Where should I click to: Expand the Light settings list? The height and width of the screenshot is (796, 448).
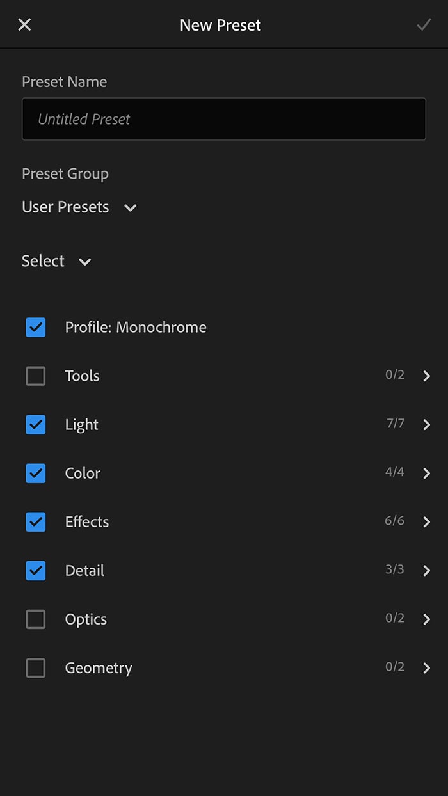(x=426, y=424)
